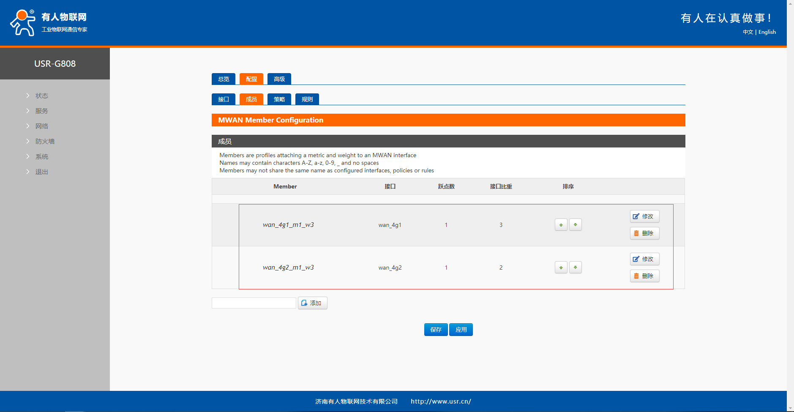Open the 策略 policy tab
Screen dimensions: 794x412
point(279,99)
